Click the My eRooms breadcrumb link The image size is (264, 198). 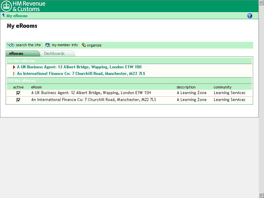coord(17,16)
